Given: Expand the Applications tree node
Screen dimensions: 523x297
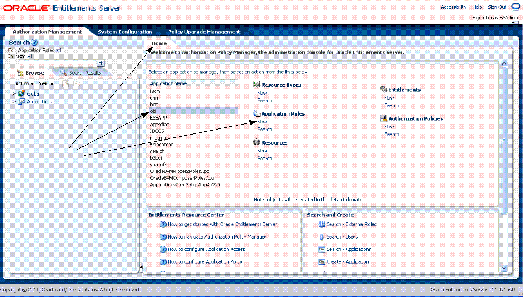Looking at the screenshot, I should point(13,102).
